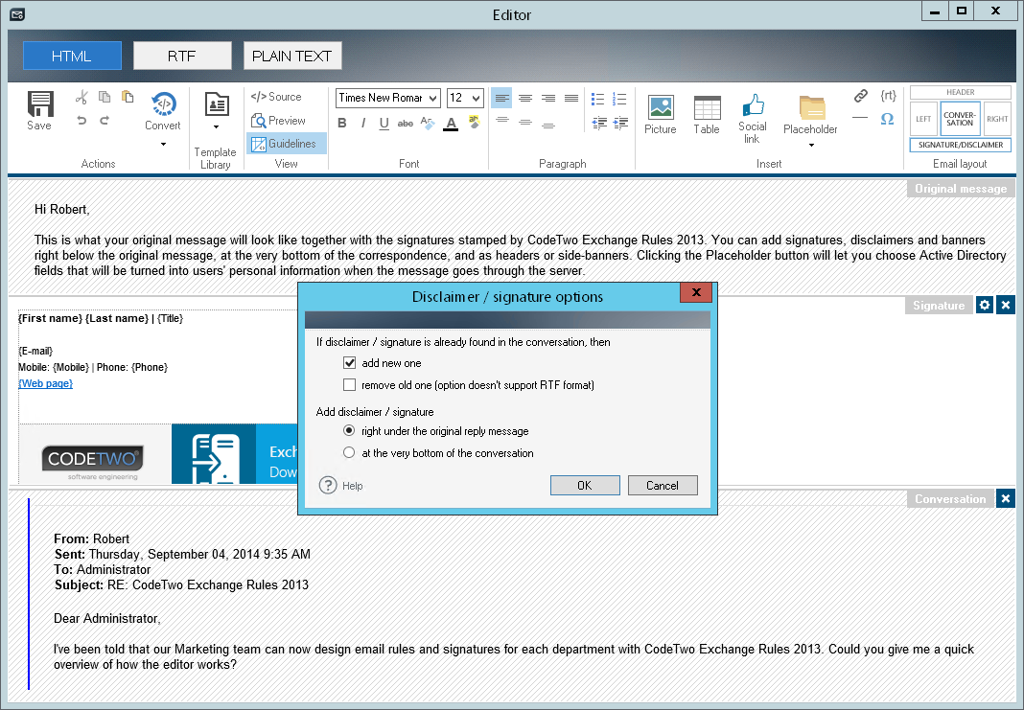
Task: Click the SIGNATURE/DISCLAIMER layout button
Action: [961, 145]
